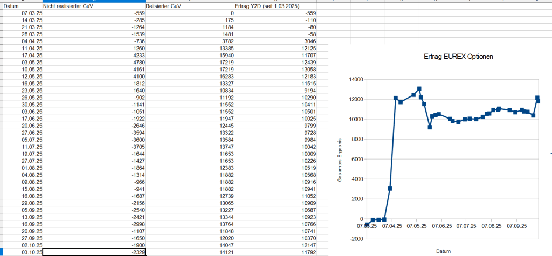Select the selected cell containing -2329

[x=94, y=251]
